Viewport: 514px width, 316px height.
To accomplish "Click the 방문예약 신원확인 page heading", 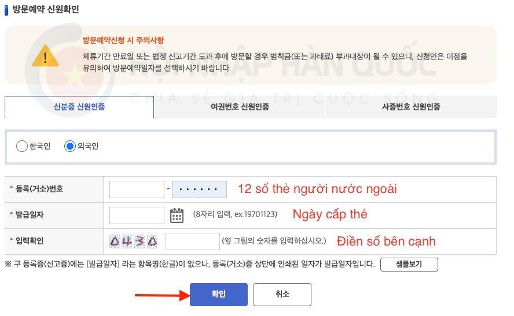I will coord(46,10).
